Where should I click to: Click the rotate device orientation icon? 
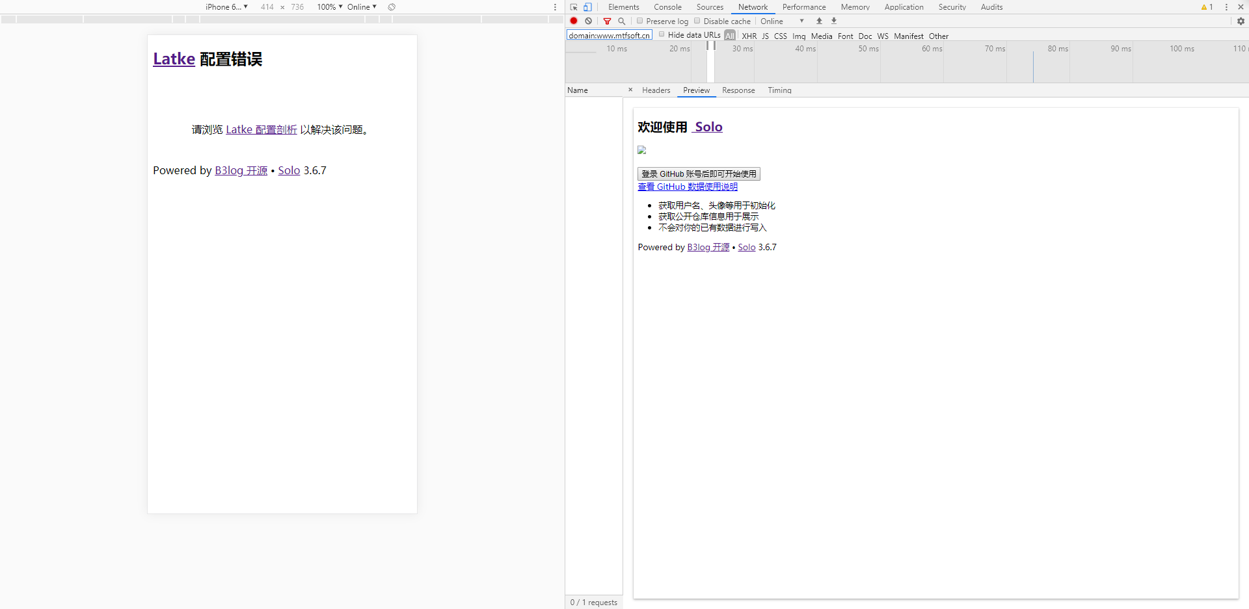[392, 7]
